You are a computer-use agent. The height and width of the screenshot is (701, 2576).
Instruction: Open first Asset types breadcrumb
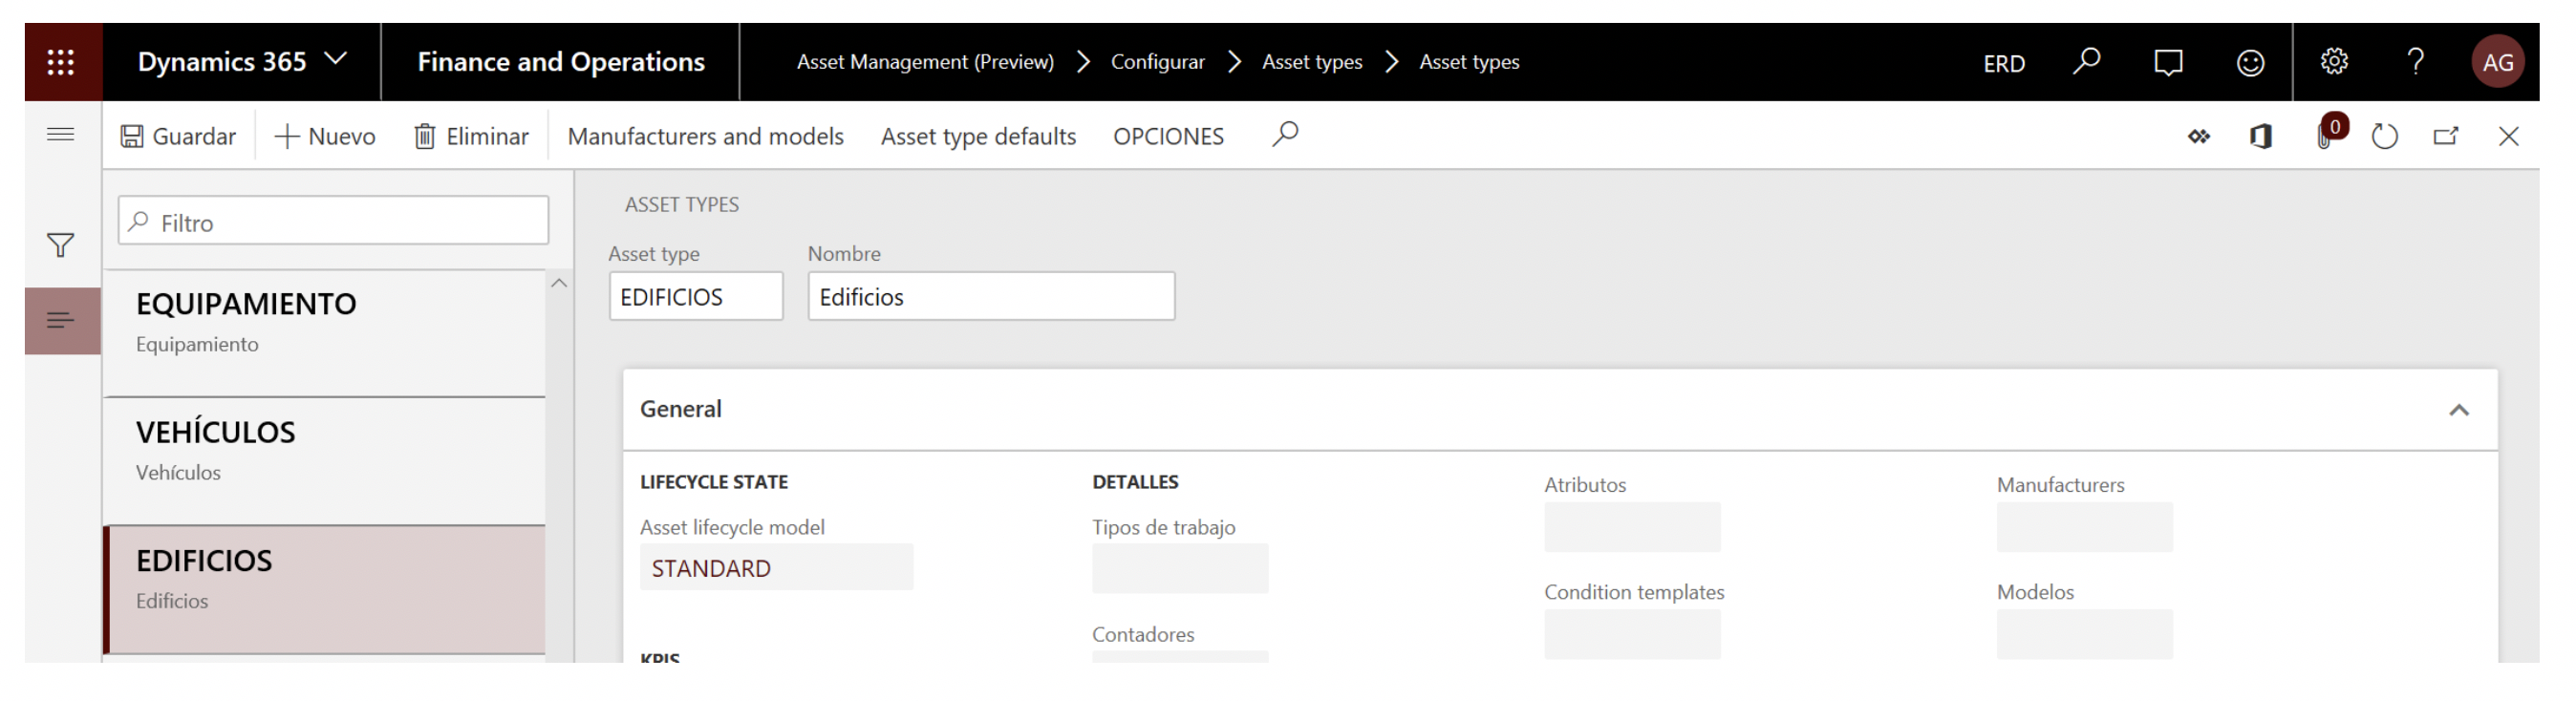[1312, 62]
